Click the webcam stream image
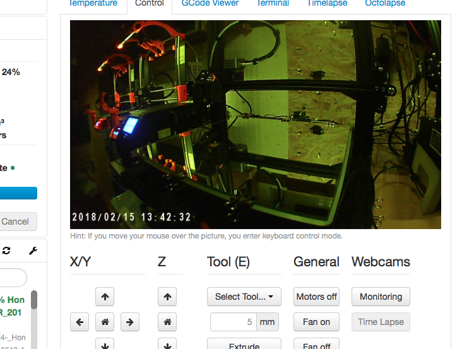The width and height of the screenshot is (462, 349). [x=256, y=124]
